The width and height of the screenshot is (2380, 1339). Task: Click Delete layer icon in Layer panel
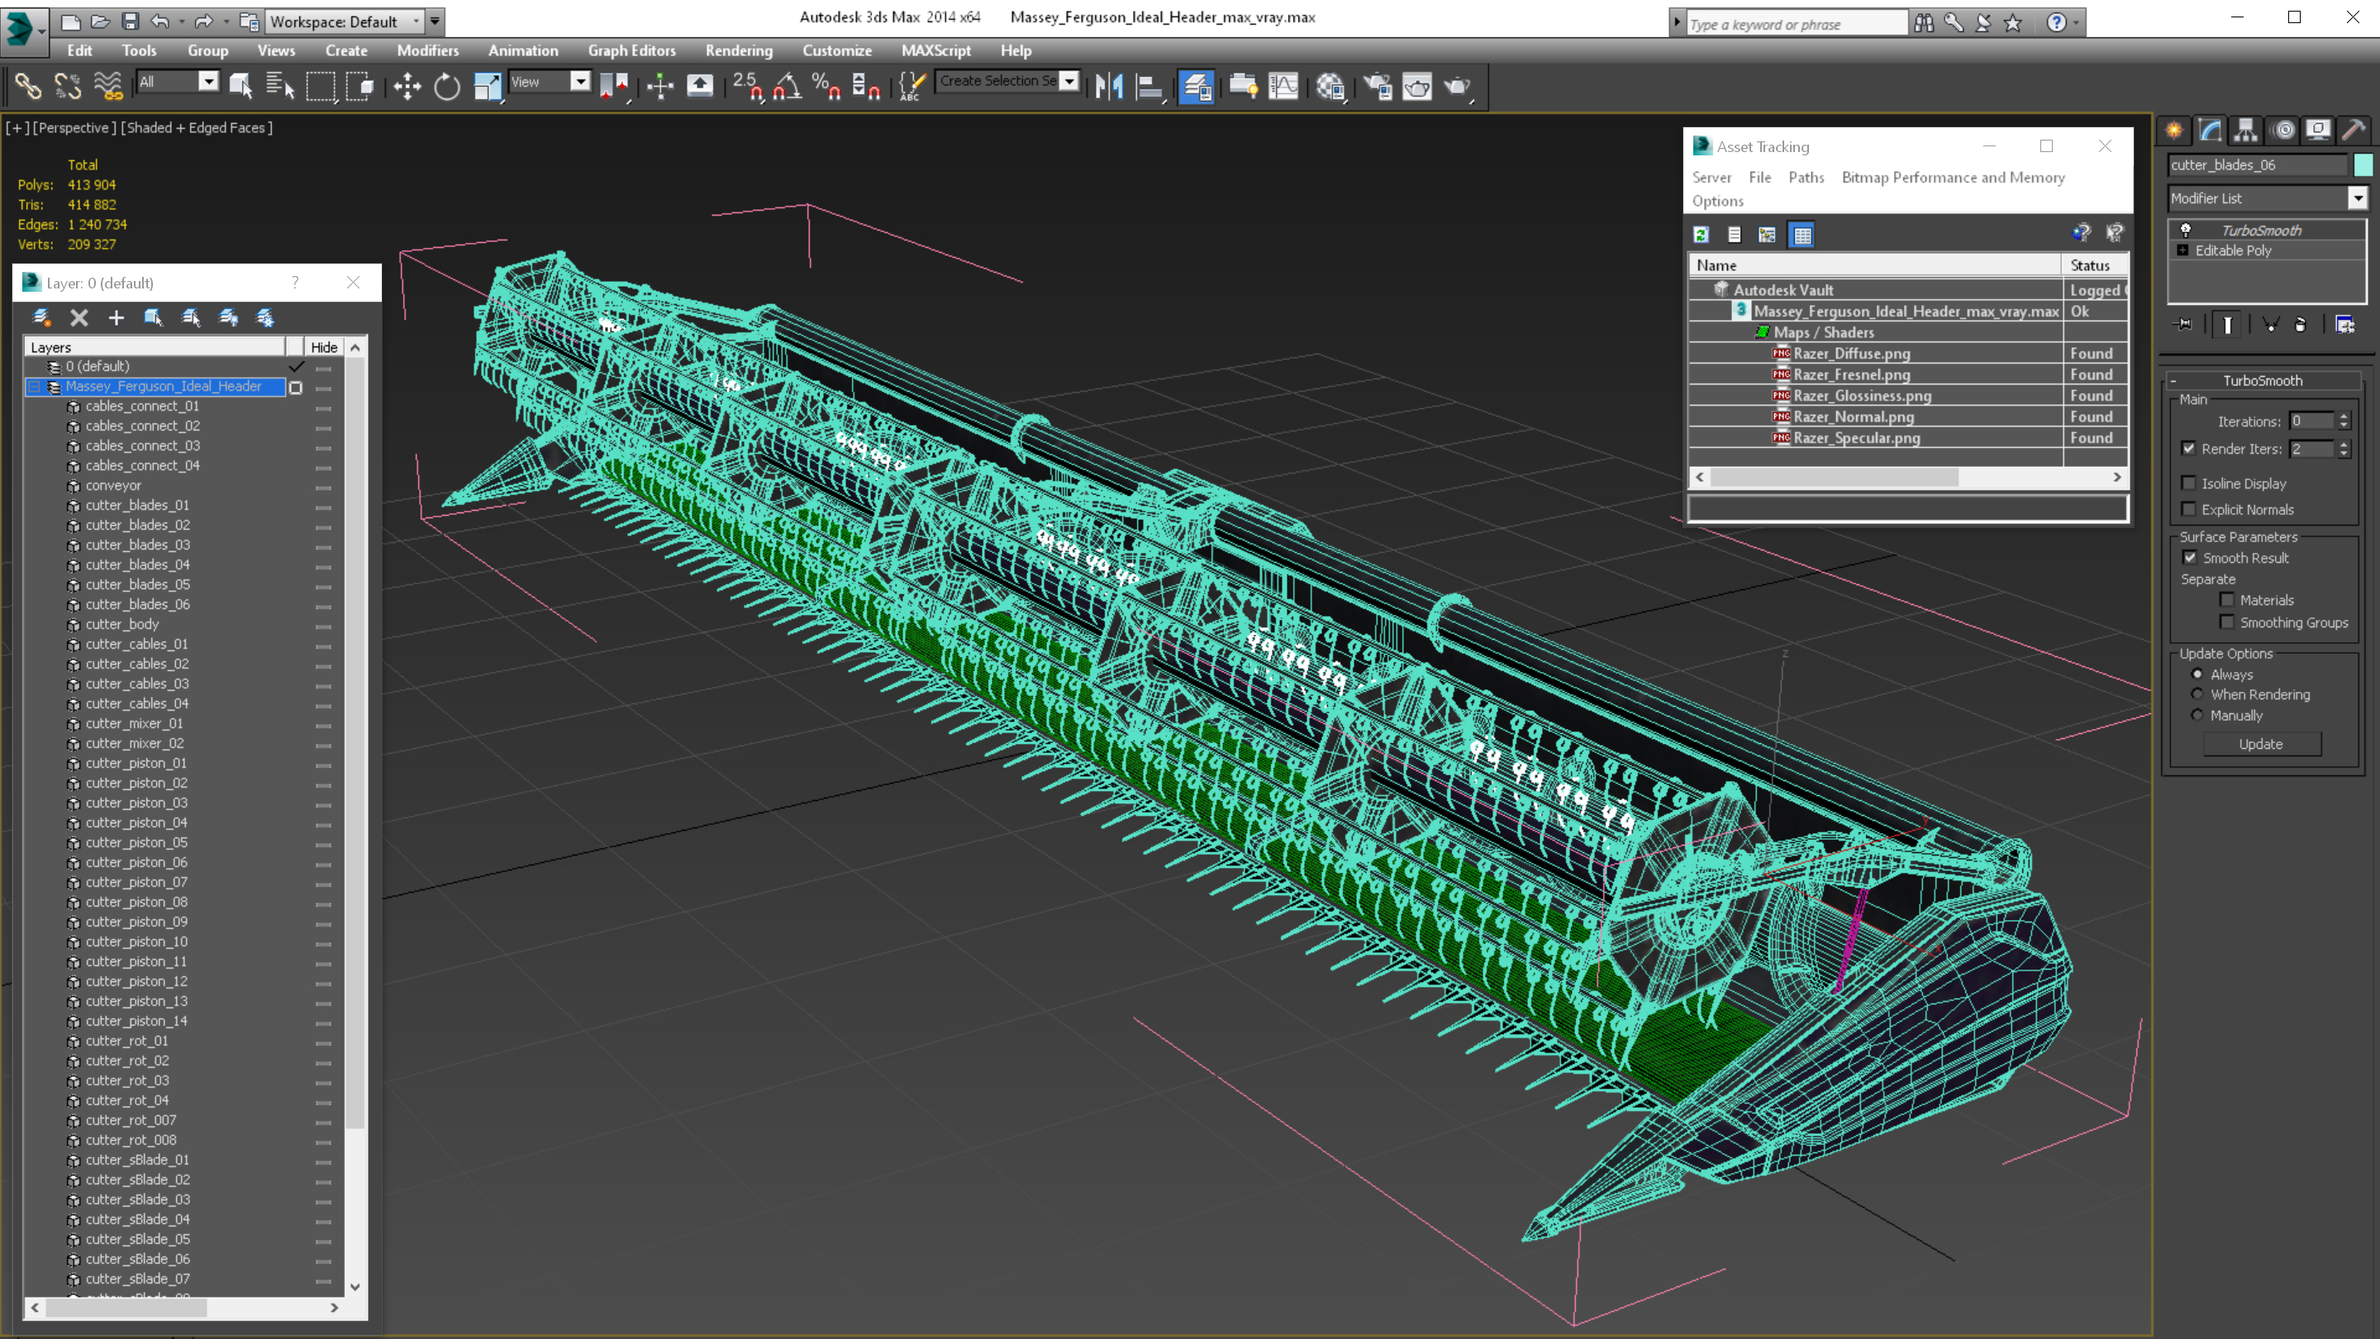click(79, 318)
